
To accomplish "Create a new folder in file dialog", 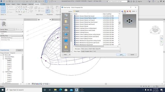I will 130,11.
